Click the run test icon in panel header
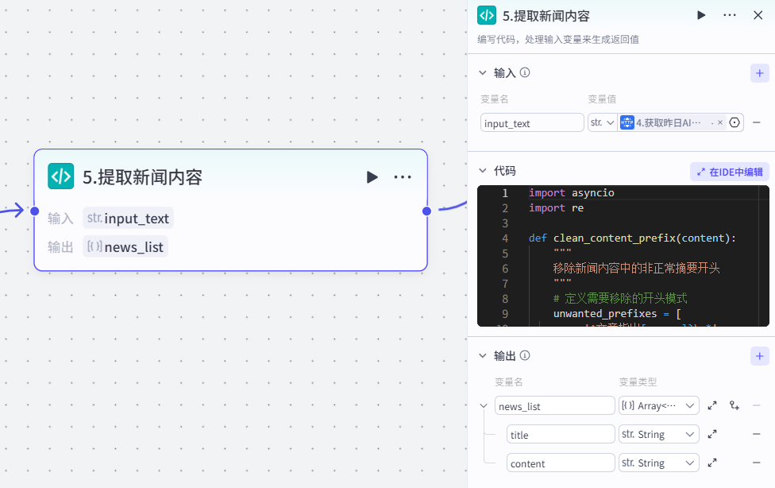 (701, 15)
